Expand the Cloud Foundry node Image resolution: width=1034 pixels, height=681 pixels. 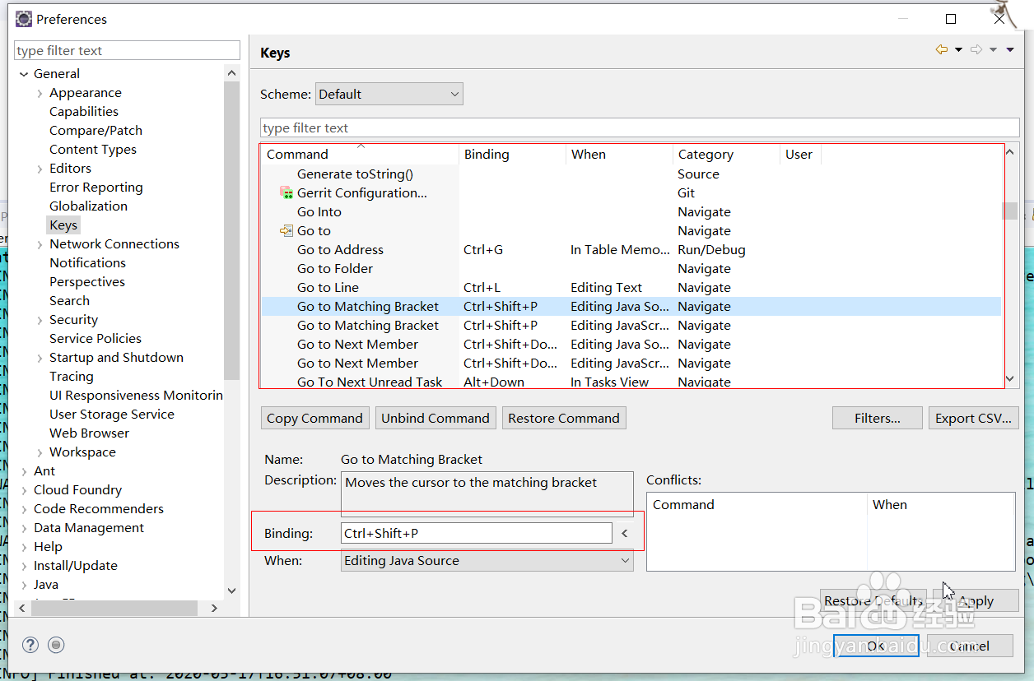coord(24,490)
